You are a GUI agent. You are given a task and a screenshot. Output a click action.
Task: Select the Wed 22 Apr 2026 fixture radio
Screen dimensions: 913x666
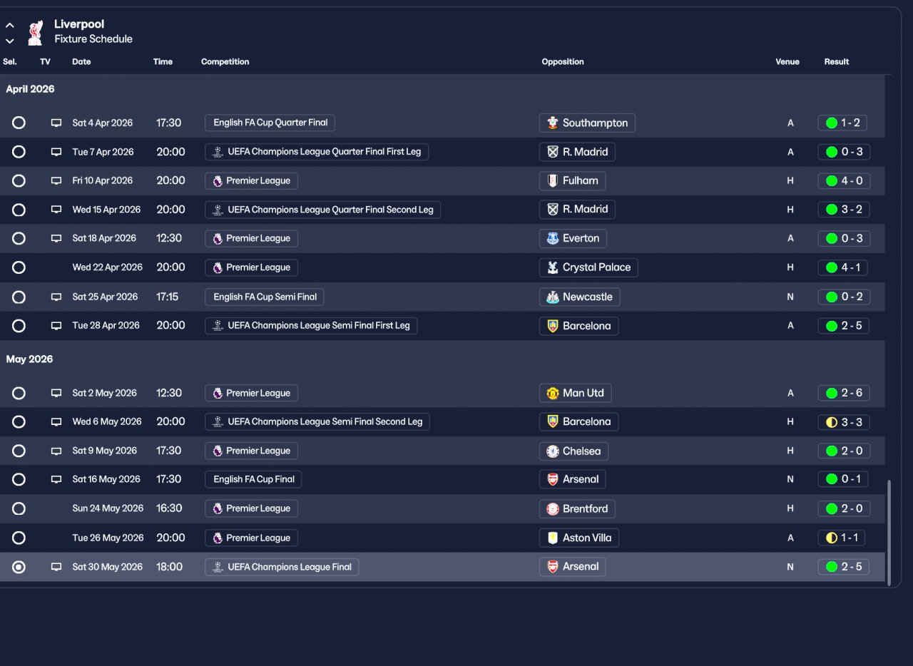pos(19,267)
